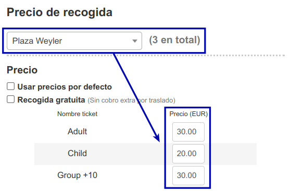Click the dropdown arrow beside Plaza Weyler
The height and width of the screenshot is (191, 291).
pos(135,41)
